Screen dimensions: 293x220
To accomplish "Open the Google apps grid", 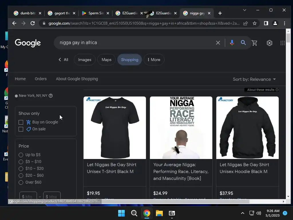I will point(282,43).
